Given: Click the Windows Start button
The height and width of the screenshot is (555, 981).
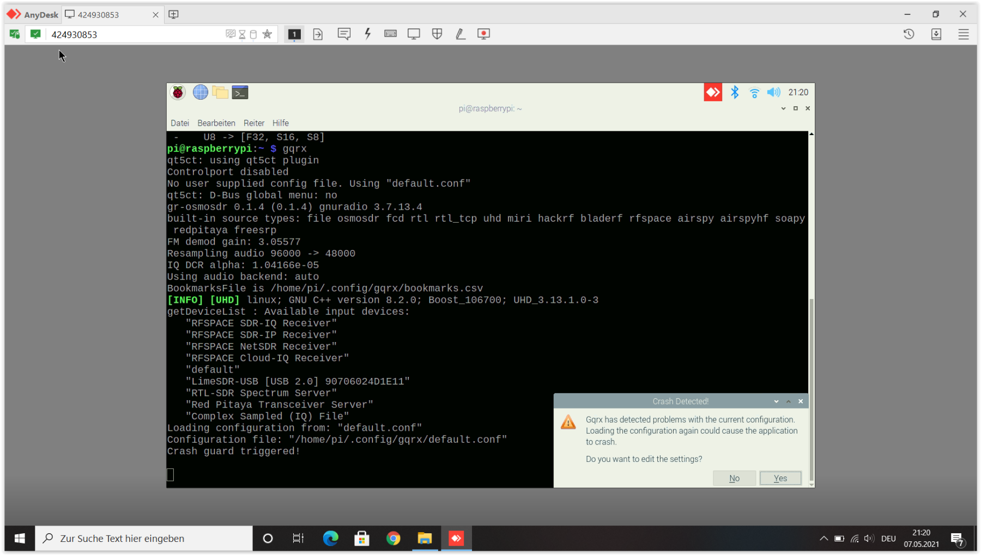Looking at the screenshot, I should click(x=20, y=538).
